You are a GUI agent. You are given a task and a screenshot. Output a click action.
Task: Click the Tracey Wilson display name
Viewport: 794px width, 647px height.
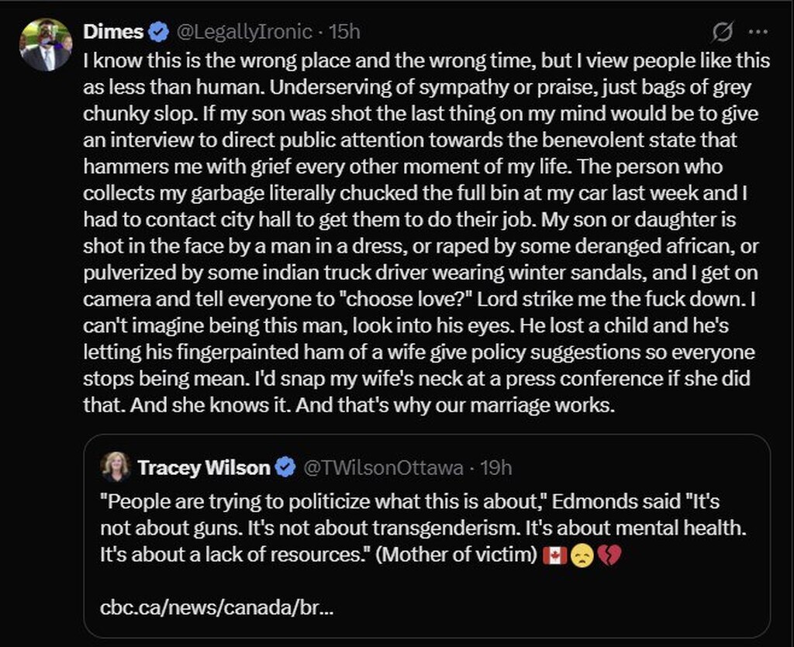pos(203,468)
